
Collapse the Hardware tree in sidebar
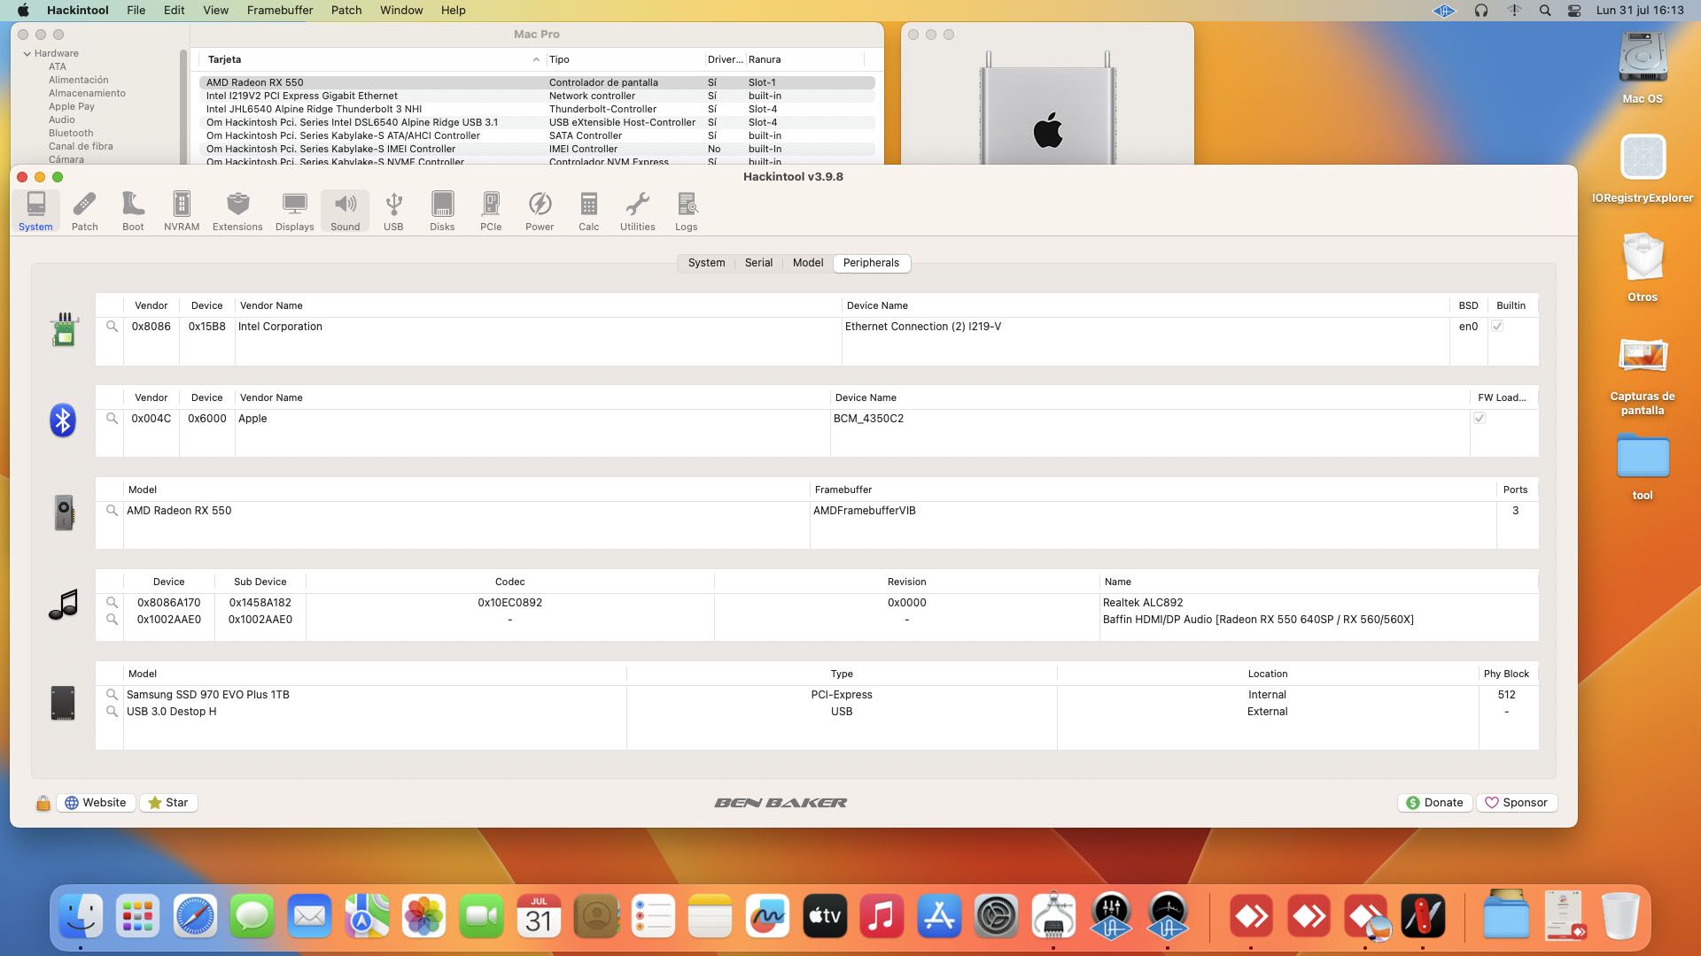click(x=27, y=54)
